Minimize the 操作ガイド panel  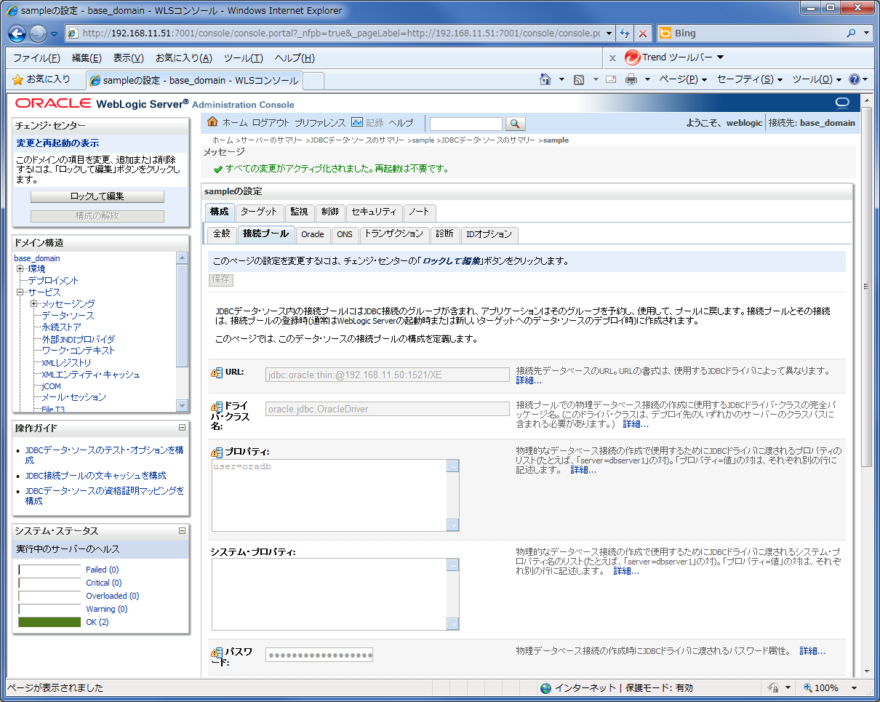point(182,428)
